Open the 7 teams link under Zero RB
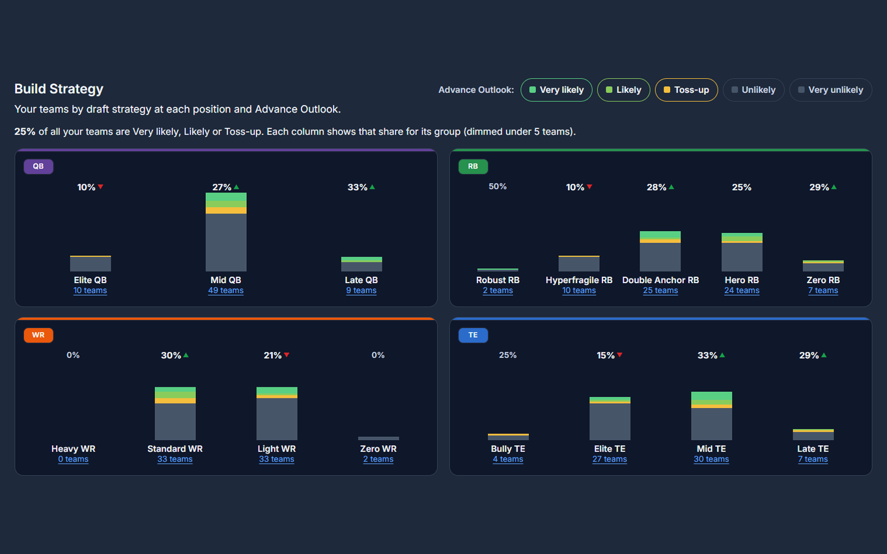This screenshot has height=554, width=887. 823,290
